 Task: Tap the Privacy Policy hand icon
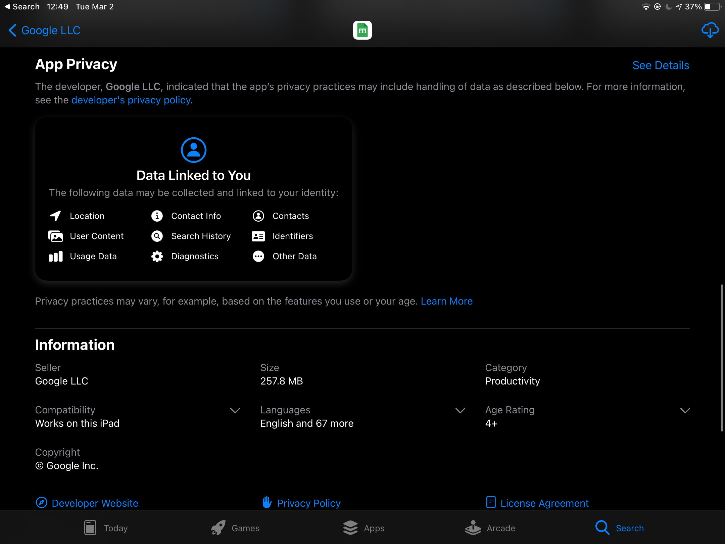tap(267, 502)
